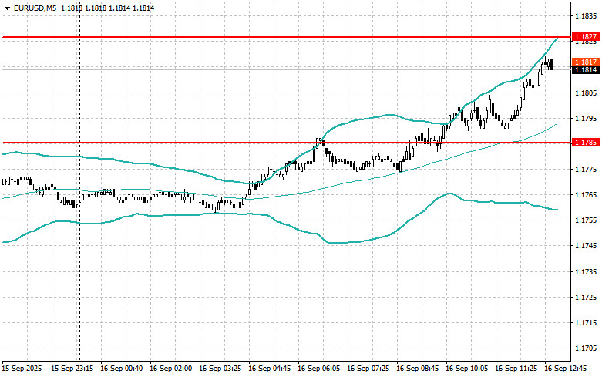Select the orange horizontal line at 1.1817

point(287,62)
